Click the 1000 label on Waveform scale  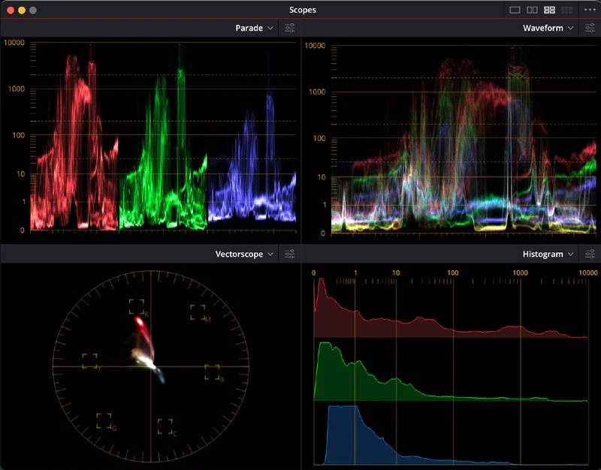pyautogui.click(x=317, y=92)
